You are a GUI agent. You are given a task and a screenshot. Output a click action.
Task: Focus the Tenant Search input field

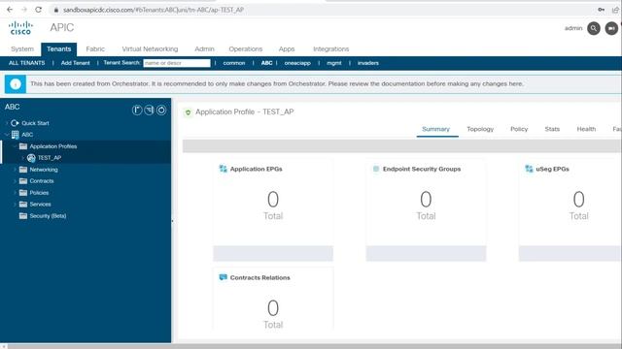tap(177, 63)
